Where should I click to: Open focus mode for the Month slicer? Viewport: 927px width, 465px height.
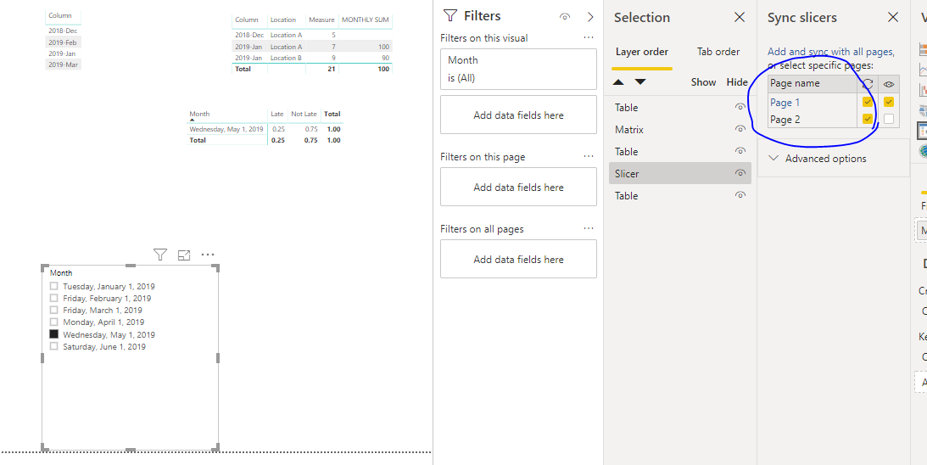click(x=184, y=255)
